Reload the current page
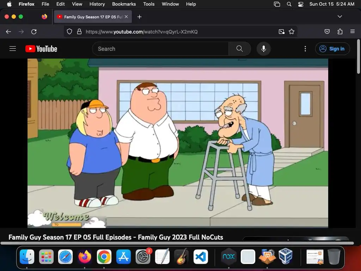361x271 pixels. coord(34,31)
